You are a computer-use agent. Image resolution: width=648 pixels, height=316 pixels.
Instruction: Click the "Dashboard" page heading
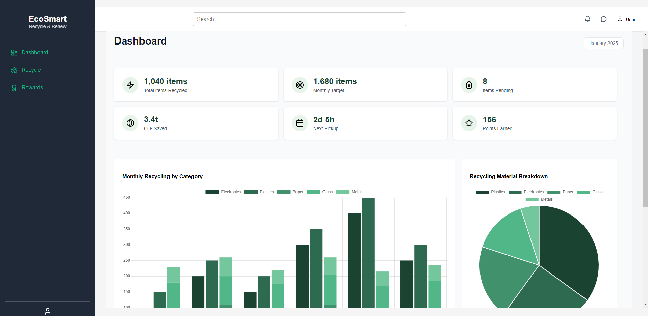(x=140, y=41)
